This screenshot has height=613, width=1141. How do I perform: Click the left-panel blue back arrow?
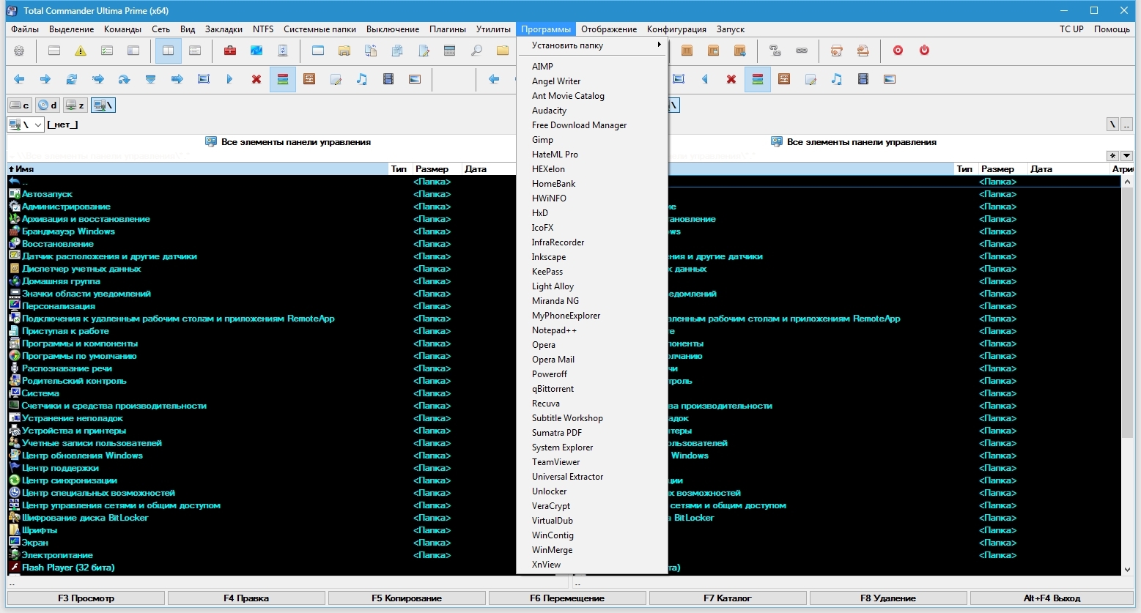19,79
